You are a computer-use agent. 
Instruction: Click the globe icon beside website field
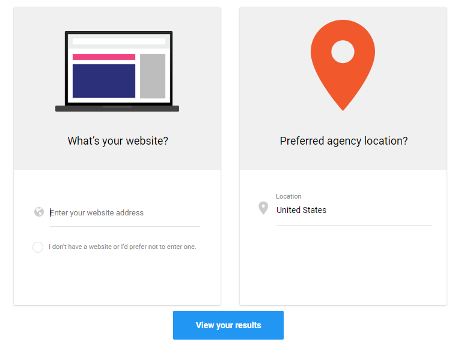pyautogui.click(x=39, y=212)
